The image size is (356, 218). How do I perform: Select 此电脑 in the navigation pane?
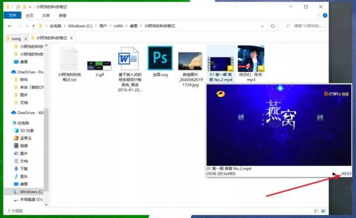[x=21, y=123]
